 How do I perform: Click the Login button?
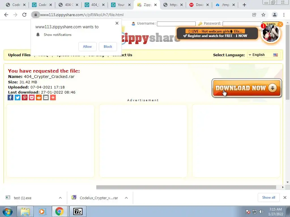click(x=271, y=24)
